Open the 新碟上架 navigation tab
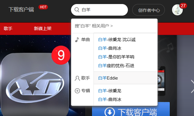The width and height of the screenshot is (194, 116). pos(43,29)
